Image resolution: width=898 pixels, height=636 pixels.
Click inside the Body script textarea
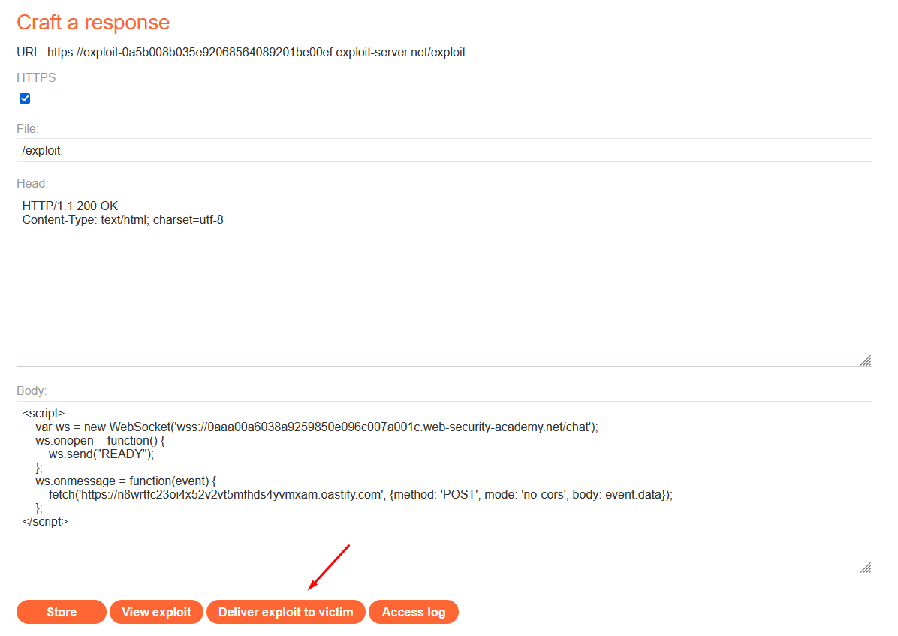(x=444, y=487)
